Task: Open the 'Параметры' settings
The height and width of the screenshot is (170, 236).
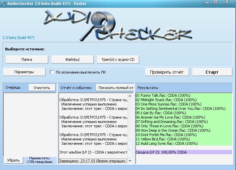Action: [x=24, y=72]
